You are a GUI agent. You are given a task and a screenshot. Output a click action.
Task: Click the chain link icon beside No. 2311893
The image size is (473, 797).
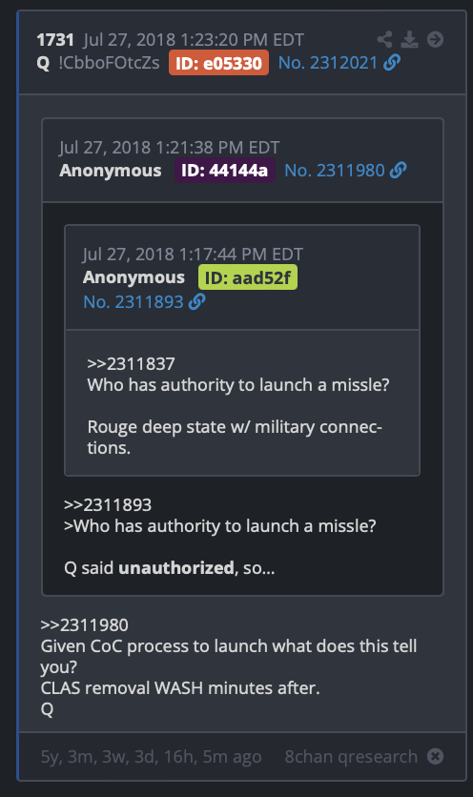[196, 302]
